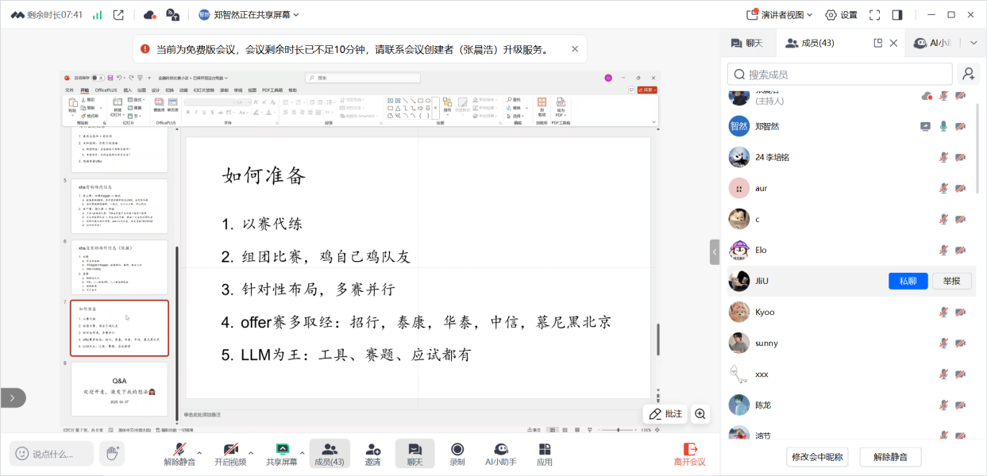Expand the 演讲者视图 view dropdown
Viewport: 987px width, 476px height.
pyautogui.click(x=776, y=14)
